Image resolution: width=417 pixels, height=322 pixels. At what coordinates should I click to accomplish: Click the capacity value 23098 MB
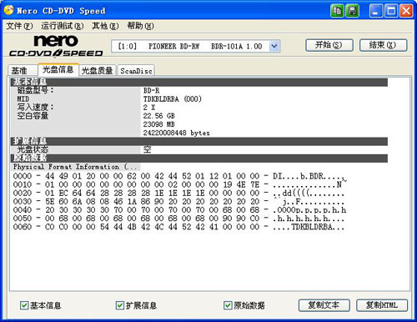pyautogui.click(x=159, y=124)
